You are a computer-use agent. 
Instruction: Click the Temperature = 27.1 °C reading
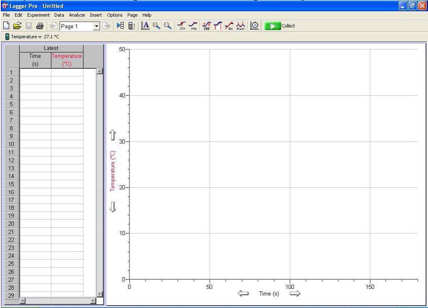35,37
